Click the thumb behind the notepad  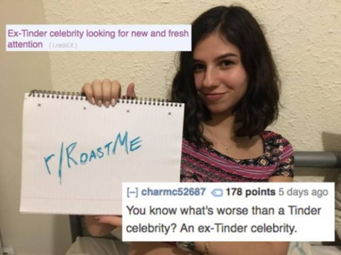pos(131,91)
